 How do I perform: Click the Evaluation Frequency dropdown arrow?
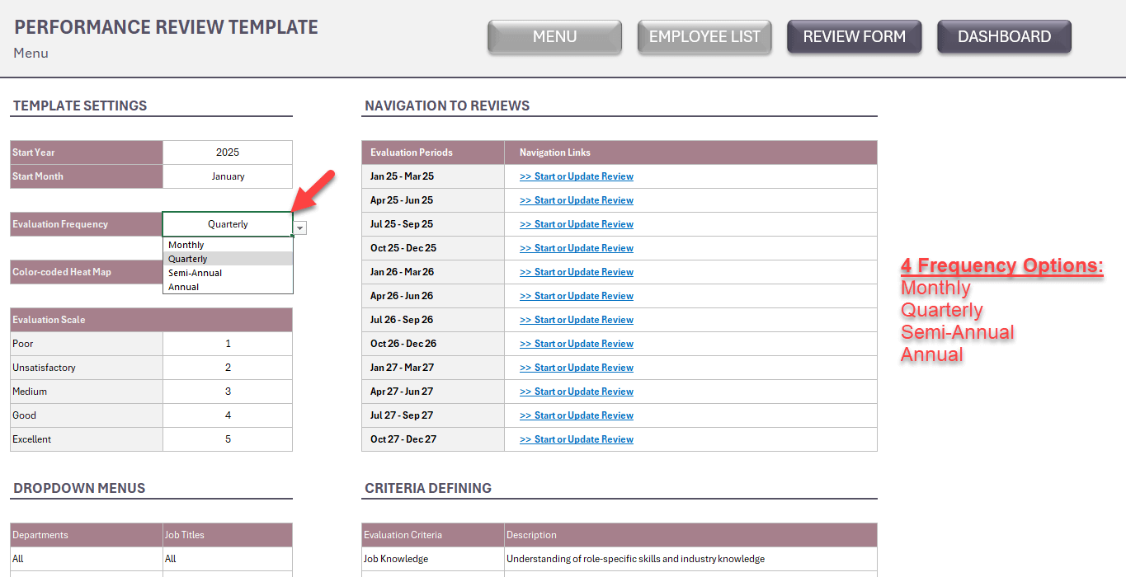[x=300, y=228]
